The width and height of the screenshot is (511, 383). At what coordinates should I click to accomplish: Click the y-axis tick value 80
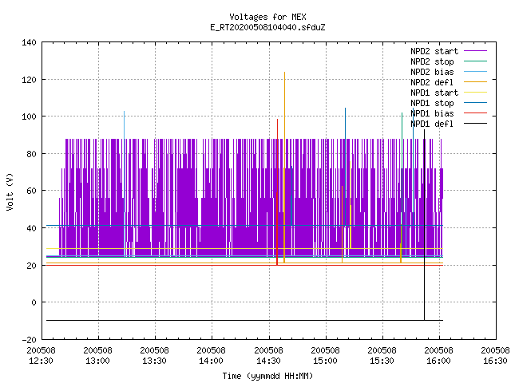pos(31,154)
